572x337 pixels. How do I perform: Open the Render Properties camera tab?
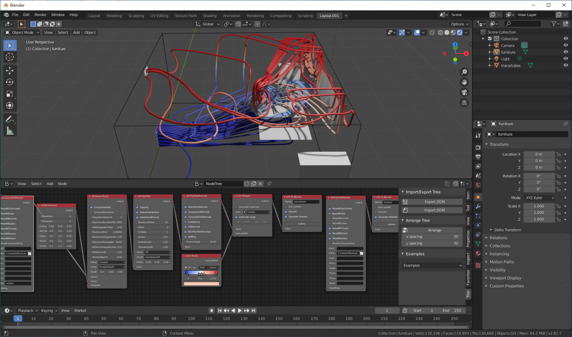[x=478, y=148]
